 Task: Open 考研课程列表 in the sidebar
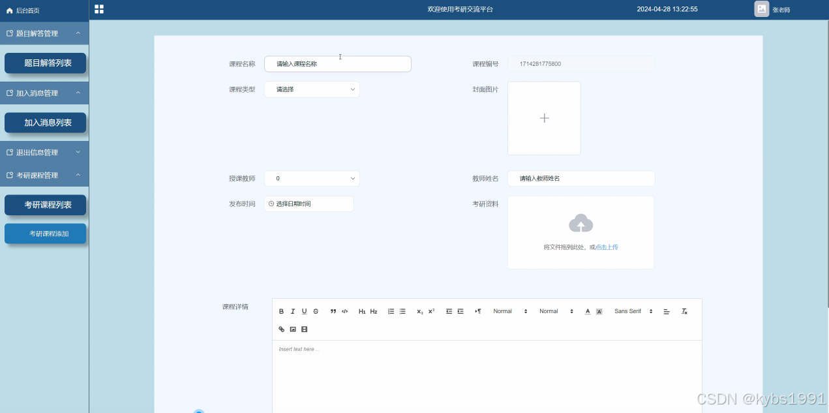pyautogui.click(x=46, y=205)
